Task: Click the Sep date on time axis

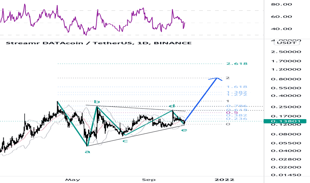Action: click(149, 180)
